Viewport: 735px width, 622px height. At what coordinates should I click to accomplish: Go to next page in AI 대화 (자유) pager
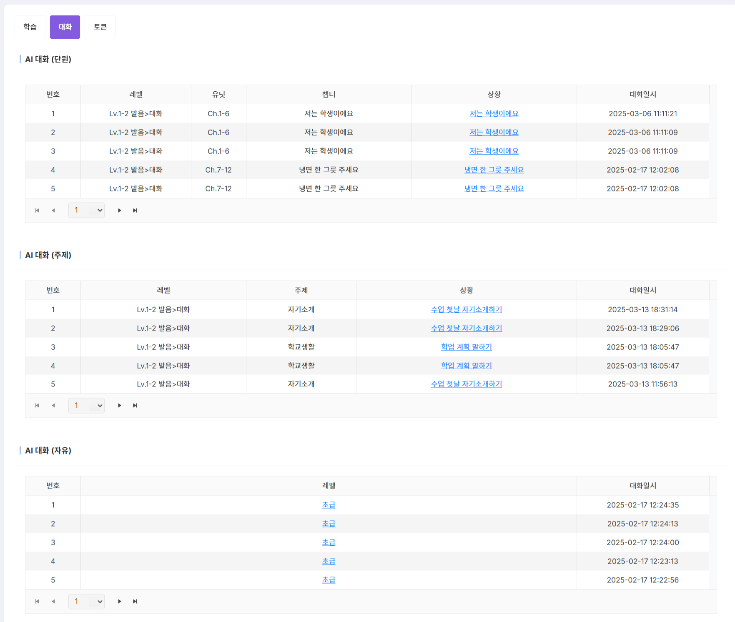coord(120,602)
